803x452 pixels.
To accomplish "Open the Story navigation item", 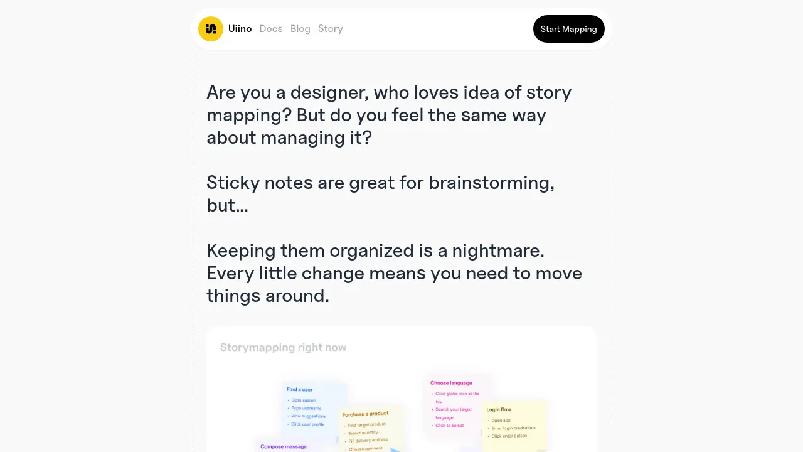I will [x=331, y=29].
